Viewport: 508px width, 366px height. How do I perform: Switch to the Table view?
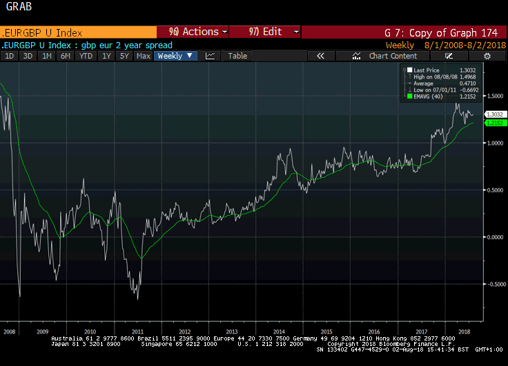pos(237,56)
